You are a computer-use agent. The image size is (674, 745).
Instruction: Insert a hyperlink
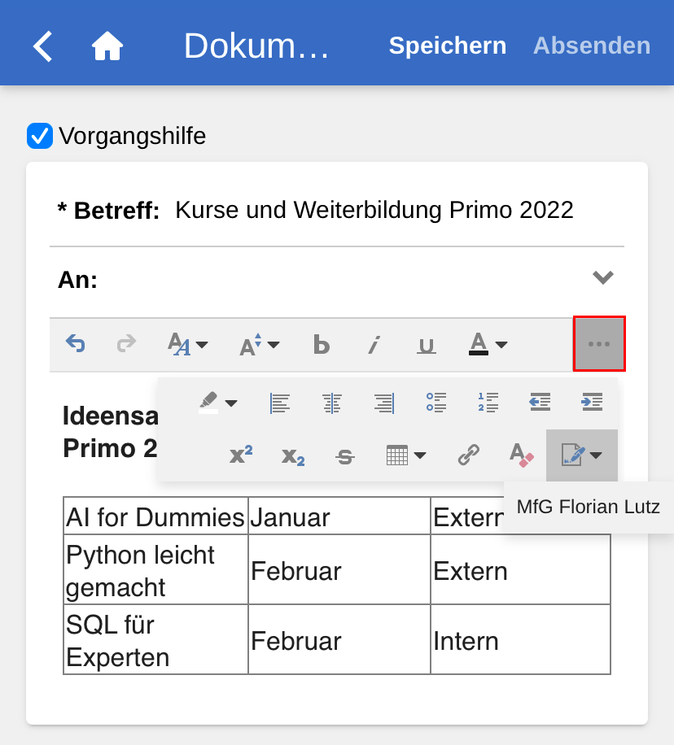point(468,455)
